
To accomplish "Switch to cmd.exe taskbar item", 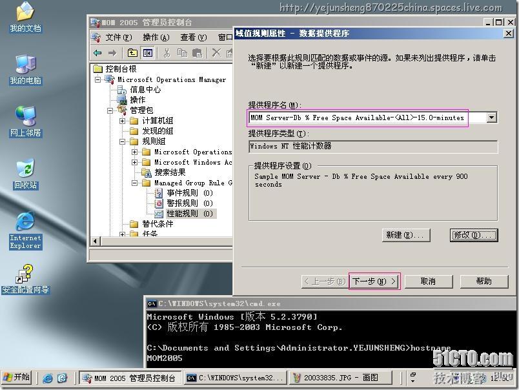I will [x=235, y=378].
